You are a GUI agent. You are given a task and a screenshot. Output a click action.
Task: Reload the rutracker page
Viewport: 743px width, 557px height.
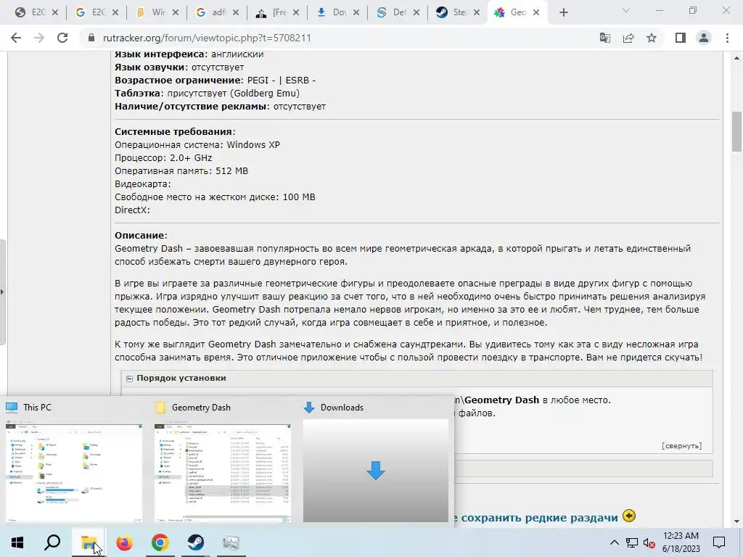(62, 38)
